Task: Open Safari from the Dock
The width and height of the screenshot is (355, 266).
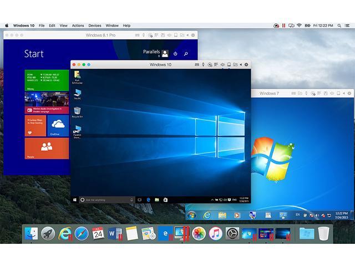Action: 82,233
